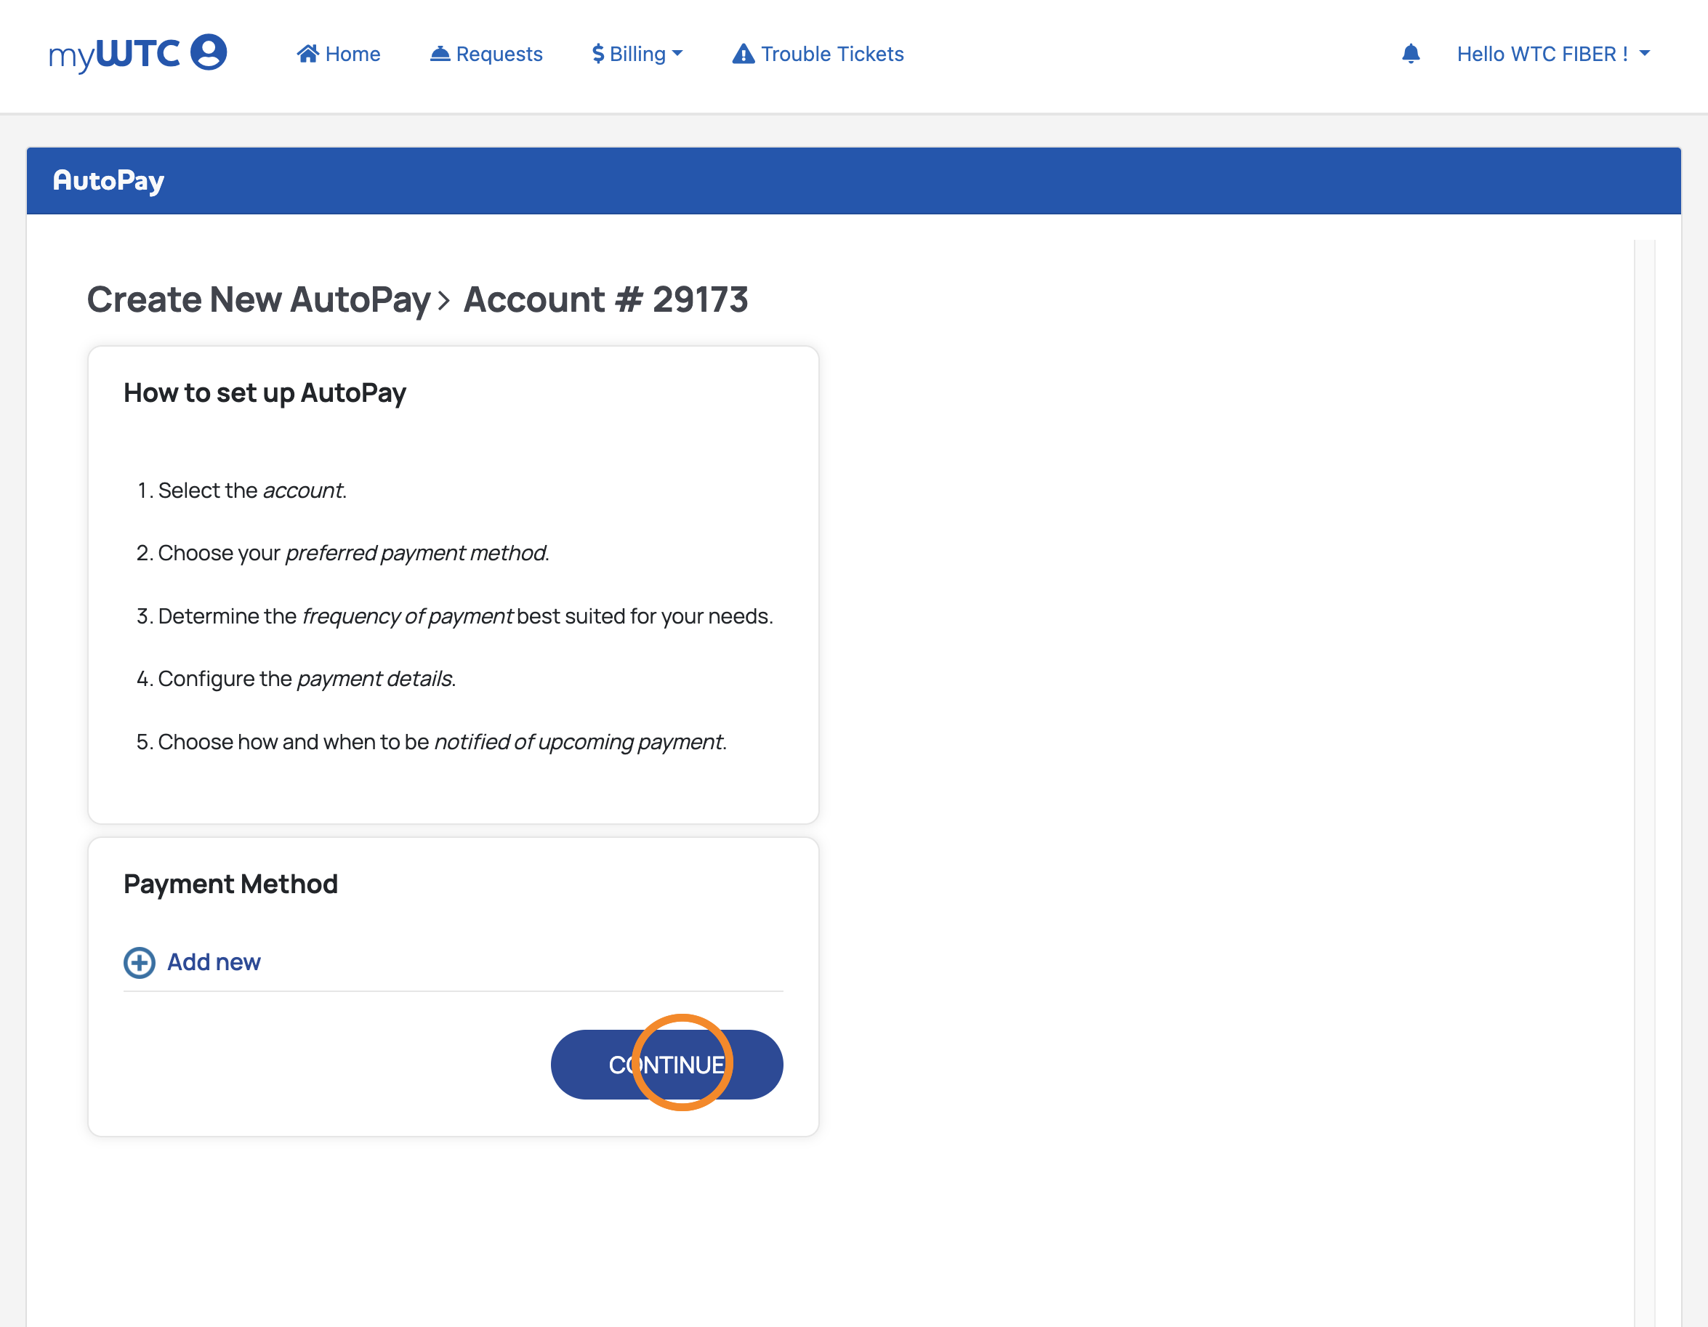
Task: Open the Trouble Tickets page
Action: (x=831, y=53)
